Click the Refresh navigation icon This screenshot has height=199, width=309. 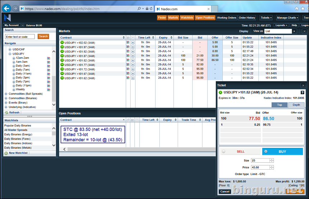[6, 112]
